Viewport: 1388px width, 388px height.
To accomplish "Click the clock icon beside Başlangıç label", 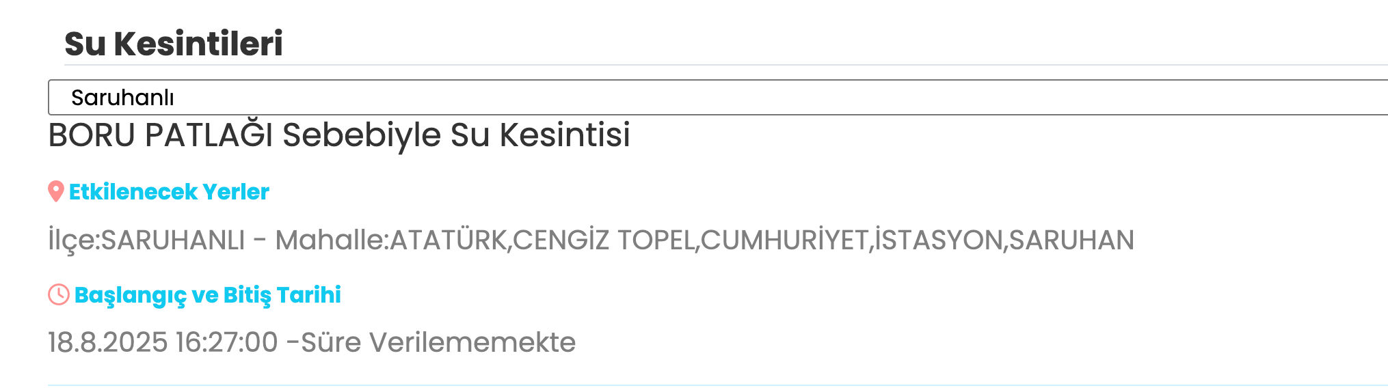I will pyautogui.click(x=59, y=294).
